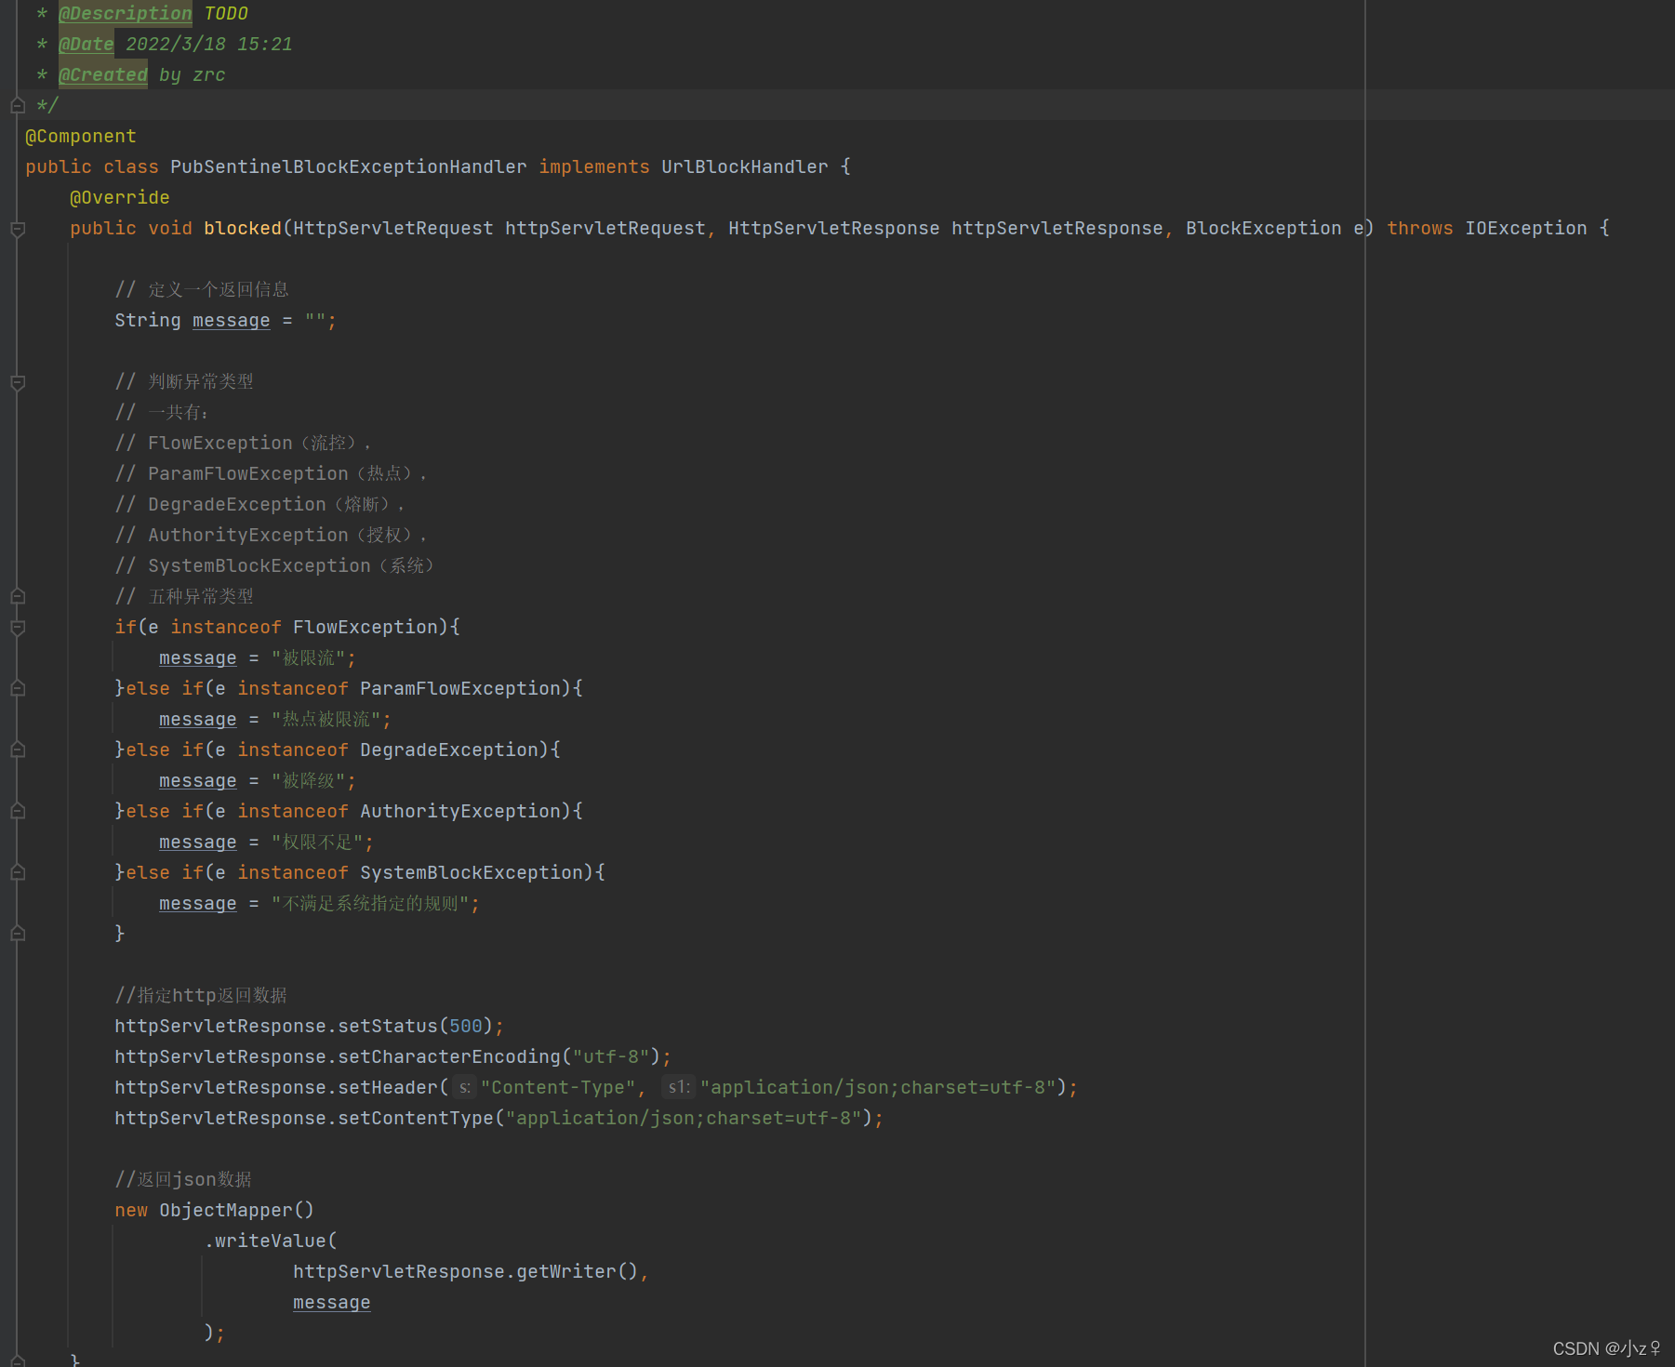
Task: Click setStatus status code 500
Action: [466, 1027]
